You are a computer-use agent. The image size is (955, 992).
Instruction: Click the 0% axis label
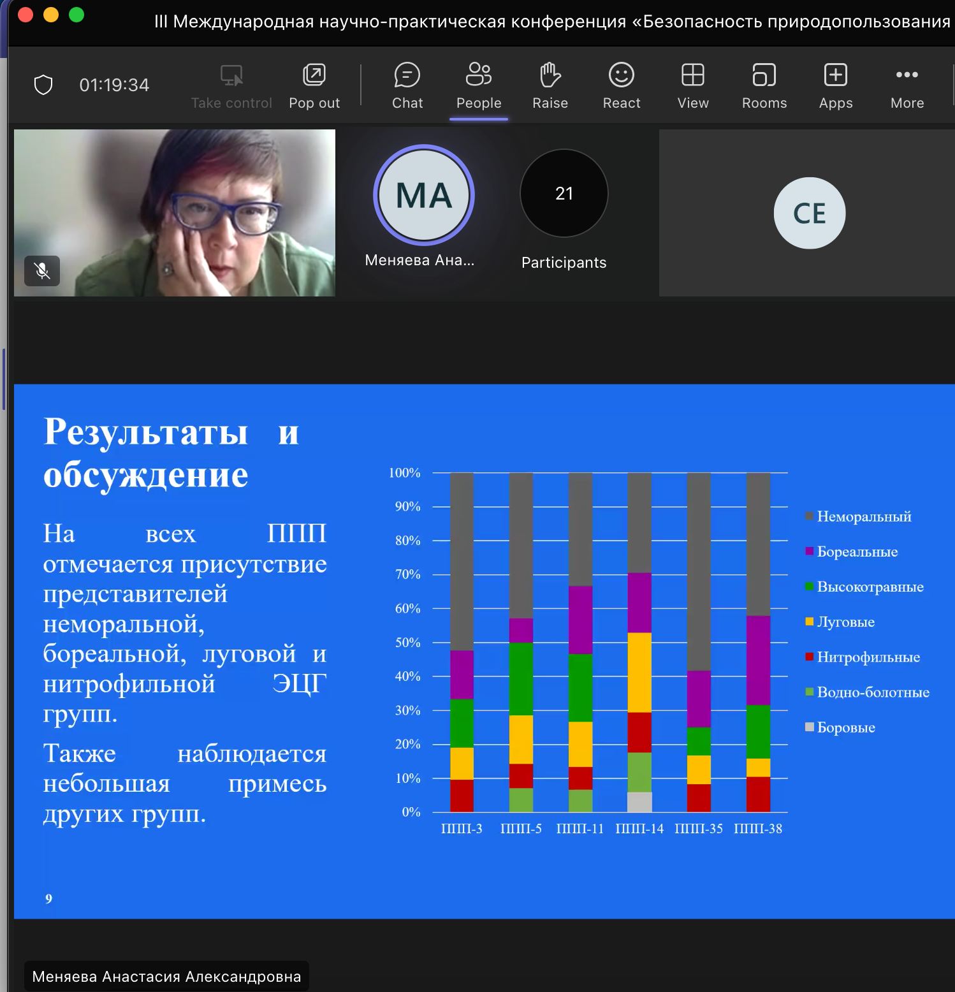coord(411,812)
